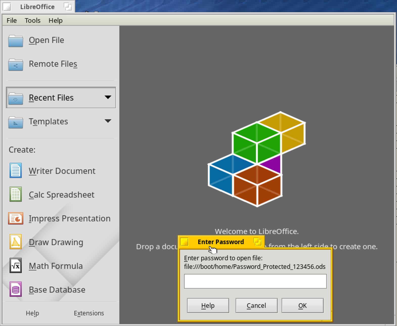Click the Draw Drawing label
397x326 pixels.
[x=56, y=242]
